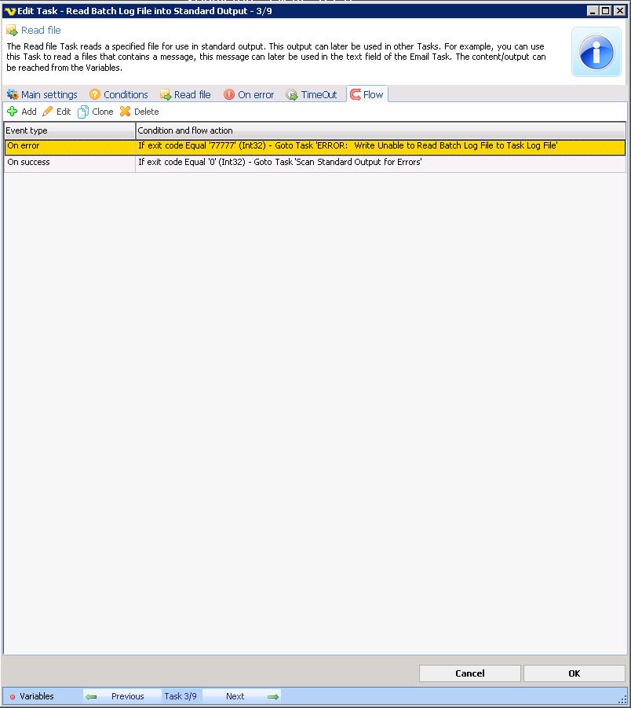Open the Read file tab

(x=185, y=94)
